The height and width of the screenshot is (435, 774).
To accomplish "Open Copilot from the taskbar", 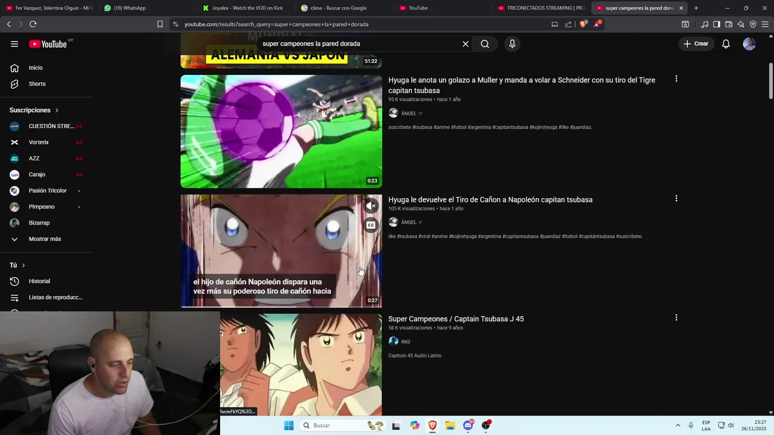I will [415, 425].
